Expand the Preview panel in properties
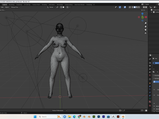The image size is (159, 119). [x=154, y=75]
